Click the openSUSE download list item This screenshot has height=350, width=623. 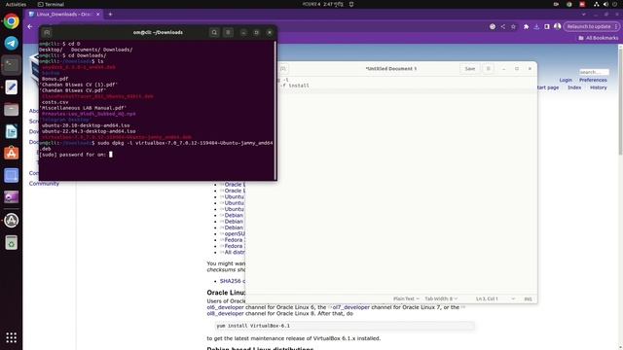pyautogui.click(x=235, y=233)
